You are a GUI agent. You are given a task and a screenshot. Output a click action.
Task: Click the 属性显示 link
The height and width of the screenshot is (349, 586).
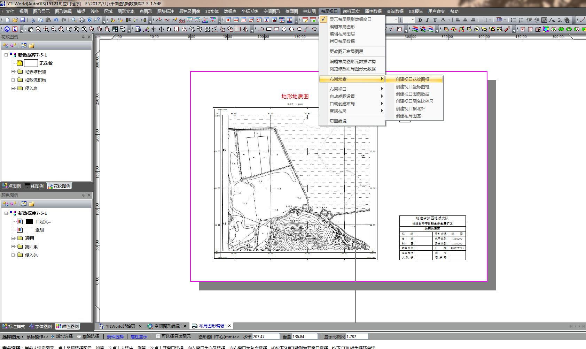coord(139,337)
